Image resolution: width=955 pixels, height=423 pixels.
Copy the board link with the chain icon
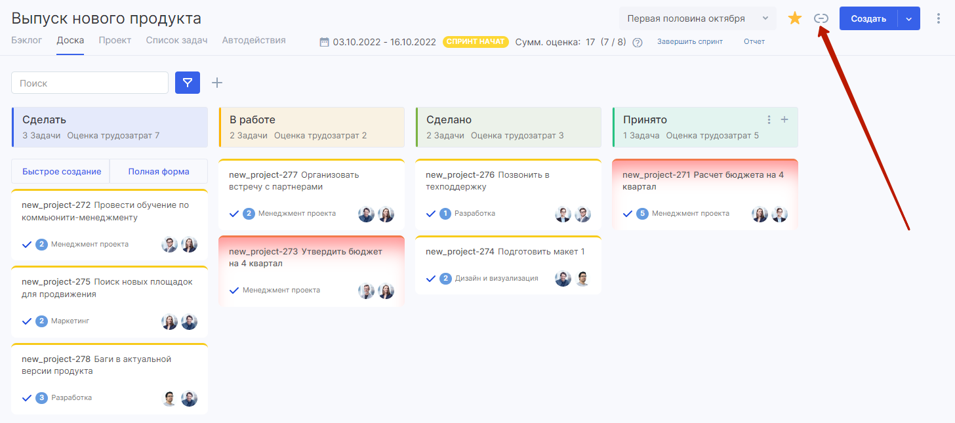click(x=821, y=18)
